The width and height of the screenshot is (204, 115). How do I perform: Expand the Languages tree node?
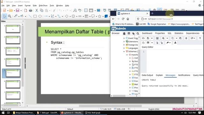[124, 48]
